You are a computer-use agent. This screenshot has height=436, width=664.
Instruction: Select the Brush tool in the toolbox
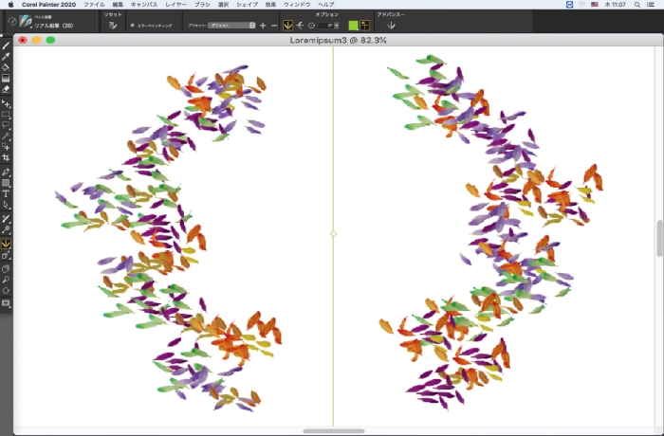[7, 45]
